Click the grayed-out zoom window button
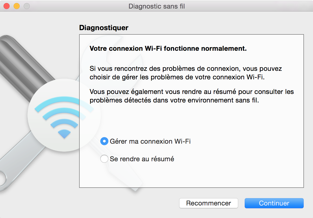This screenshot has width=313, height=218. pos(27,6)
